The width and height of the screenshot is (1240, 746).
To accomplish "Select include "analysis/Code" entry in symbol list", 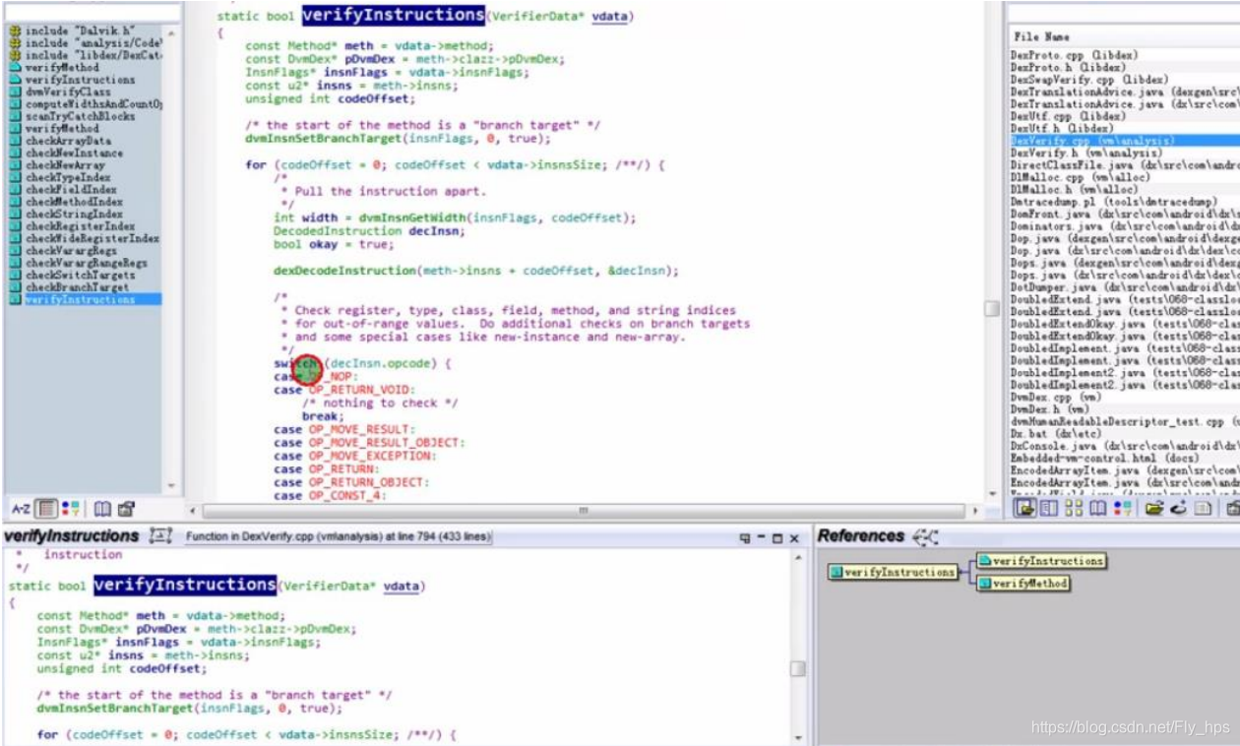I will [x=86, y=43].
